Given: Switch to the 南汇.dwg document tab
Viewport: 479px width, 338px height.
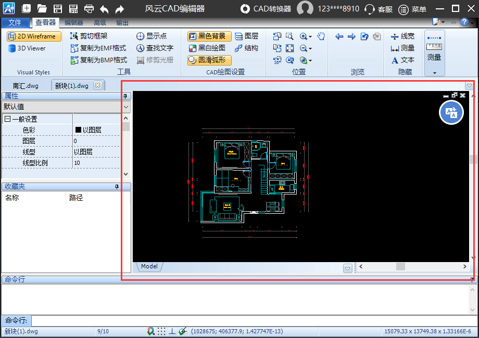Looking at the screenshot, I should 26,86.
